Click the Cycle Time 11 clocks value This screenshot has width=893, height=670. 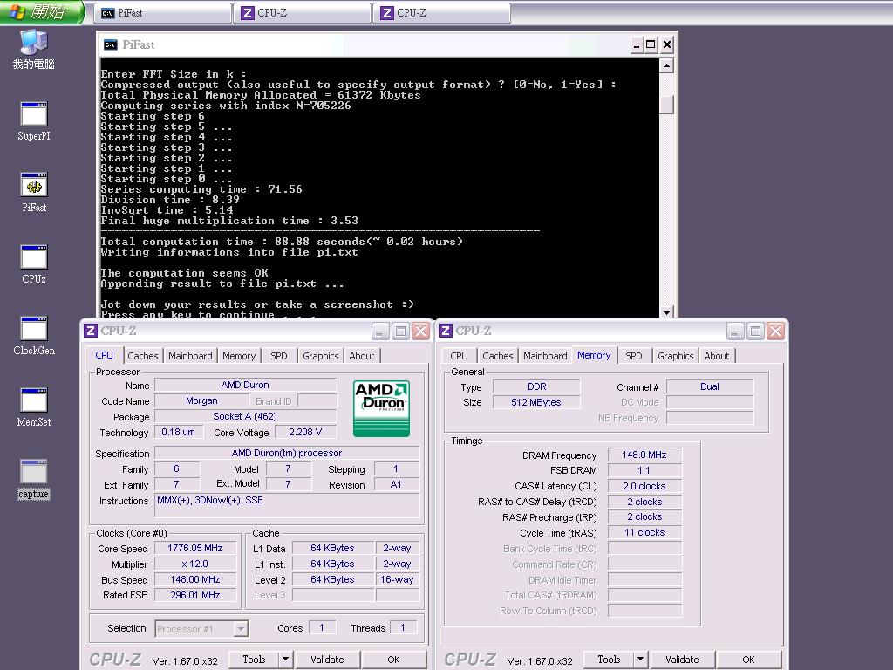pyautogui.click(x=644, y=533)
